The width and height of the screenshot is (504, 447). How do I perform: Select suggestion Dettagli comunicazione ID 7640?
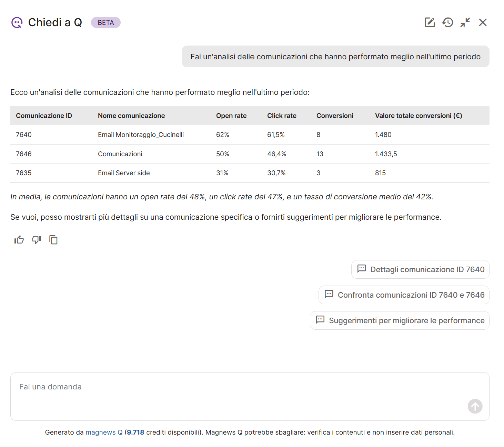pyautogui.click(x=420, y=269)
